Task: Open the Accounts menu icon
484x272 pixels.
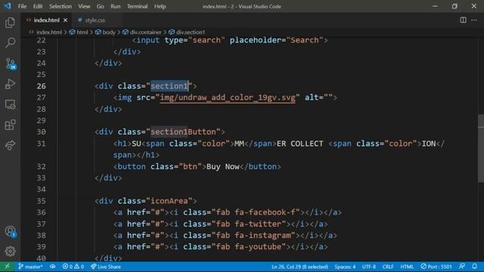Action: coord(10,232)
